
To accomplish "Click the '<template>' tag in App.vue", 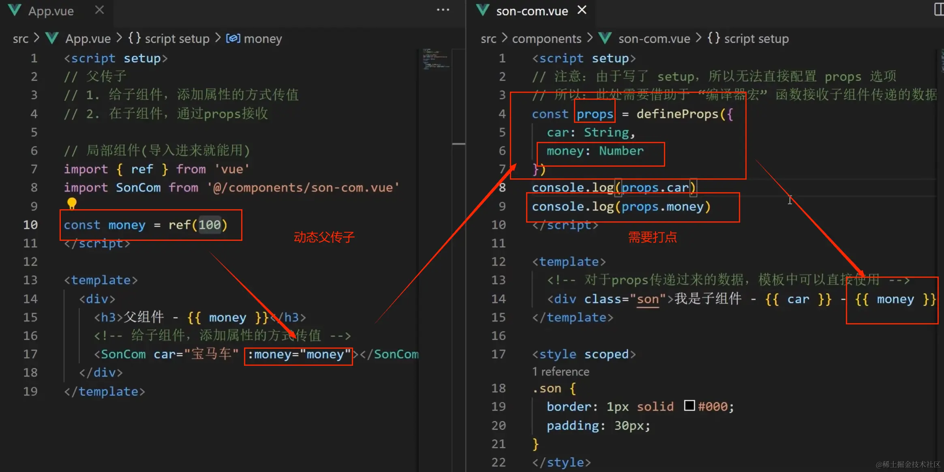I will point(101,280).
